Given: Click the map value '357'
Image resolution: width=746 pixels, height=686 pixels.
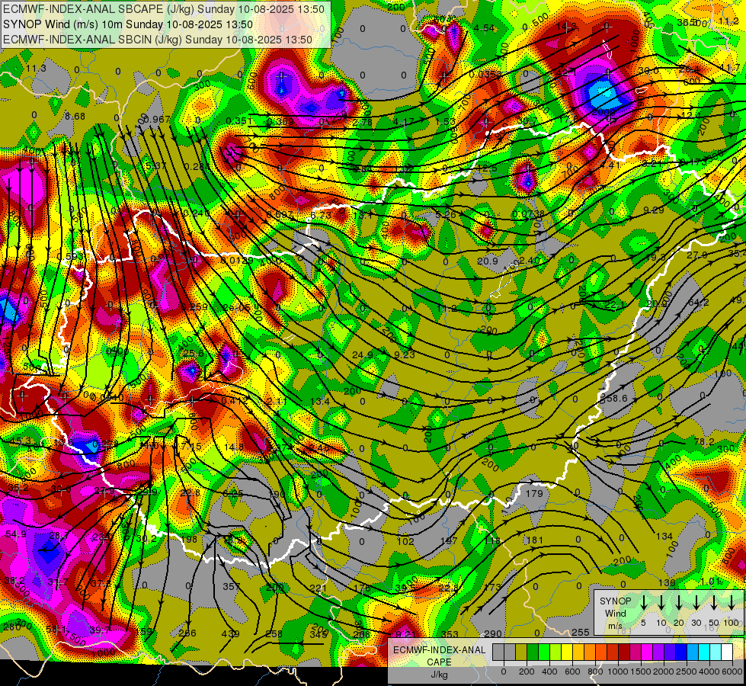Looking at the screenshot, I should click(x=231, y=586).
